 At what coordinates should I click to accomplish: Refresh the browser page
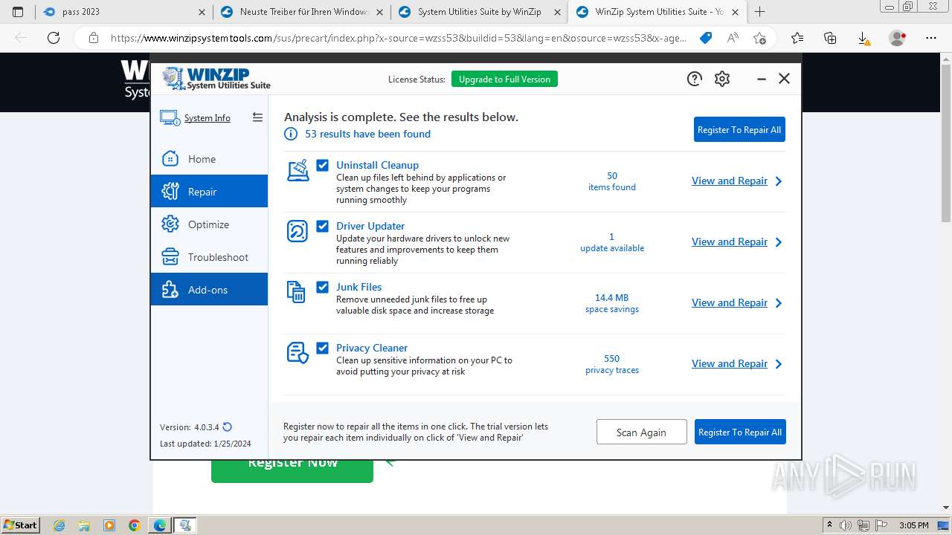tap(54, 38)
